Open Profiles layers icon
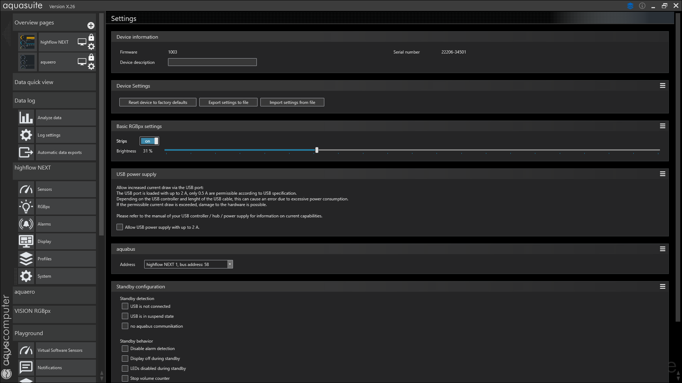 pos(26,259)
